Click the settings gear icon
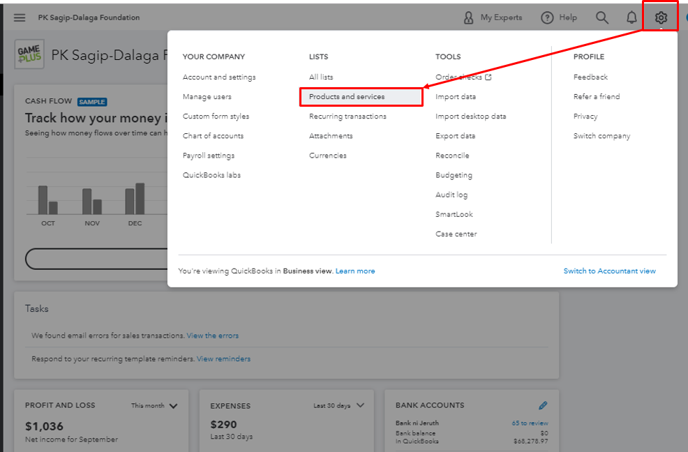The width and height of the screenshot is (688, 452). 661,17
